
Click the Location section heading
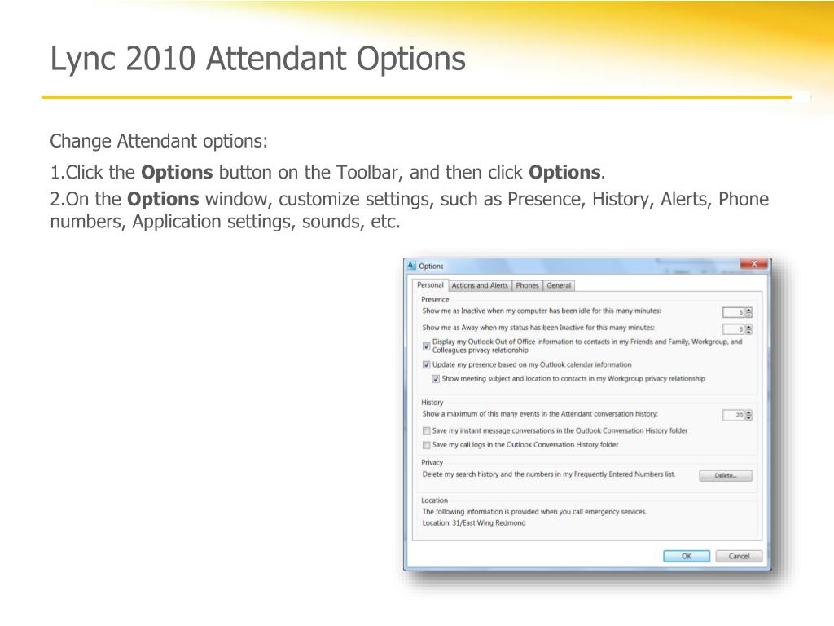click(435, 500)
